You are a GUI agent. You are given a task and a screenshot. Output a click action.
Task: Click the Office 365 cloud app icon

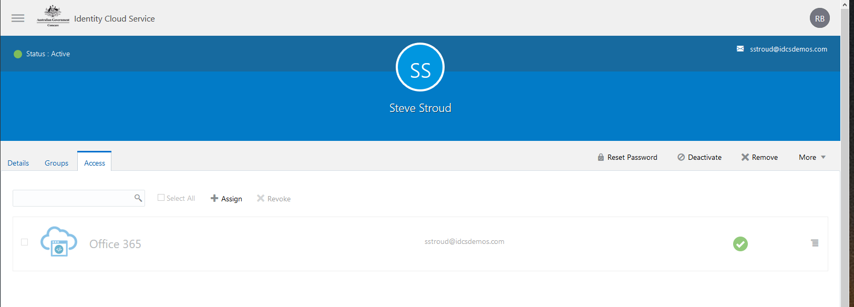pyautogui.click(x=59, y=242)
